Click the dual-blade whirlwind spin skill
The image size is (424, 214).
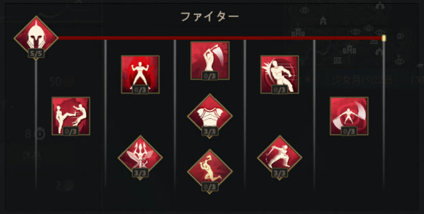[x=349, y=116]
